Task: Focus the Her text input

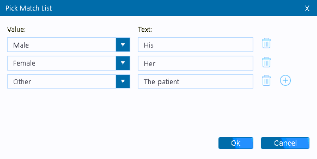Action: [195, 63]
